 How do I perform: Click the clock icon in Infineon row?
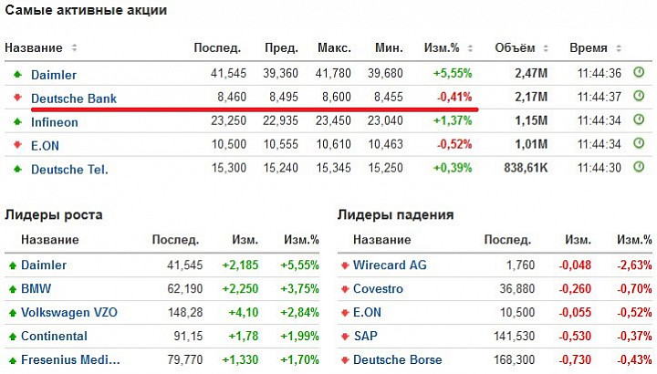(639, 119)
